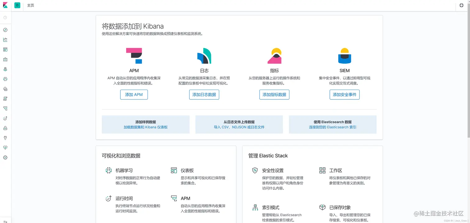Click the Kibana logo in top bar
The image size is (470, 223).
tap(5, 5)
